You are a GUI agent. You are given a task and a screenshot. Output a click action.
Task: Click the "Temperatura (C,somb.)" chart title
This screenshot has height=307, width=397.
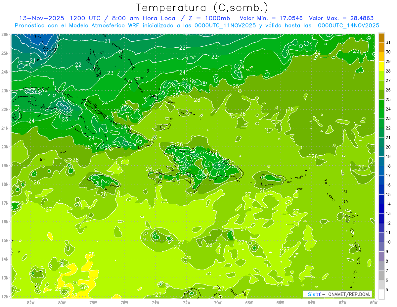202,8
